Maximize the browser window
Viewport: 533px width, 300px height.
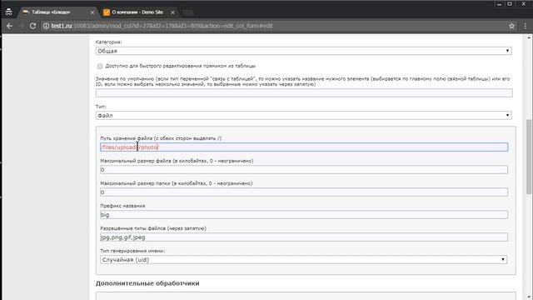(510, 4)
